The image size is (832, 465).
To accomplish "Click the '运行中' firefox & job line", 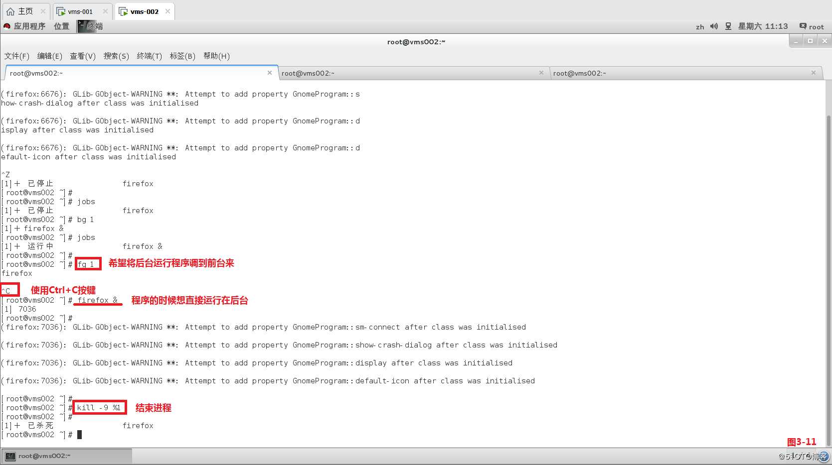I will (82, 246).
